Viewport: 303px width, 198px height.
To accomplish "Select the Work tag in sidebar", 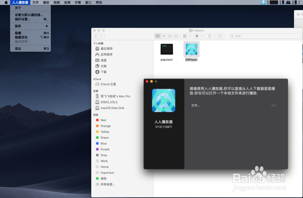I will [102, 161].
